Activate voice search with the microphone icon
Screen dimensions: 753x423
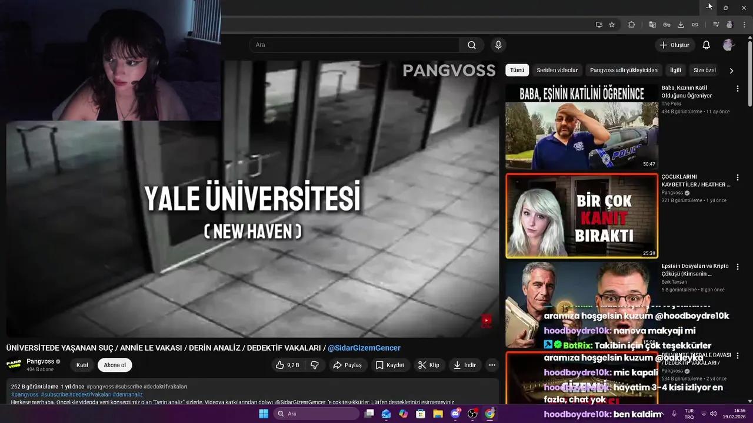coord(498,45)
